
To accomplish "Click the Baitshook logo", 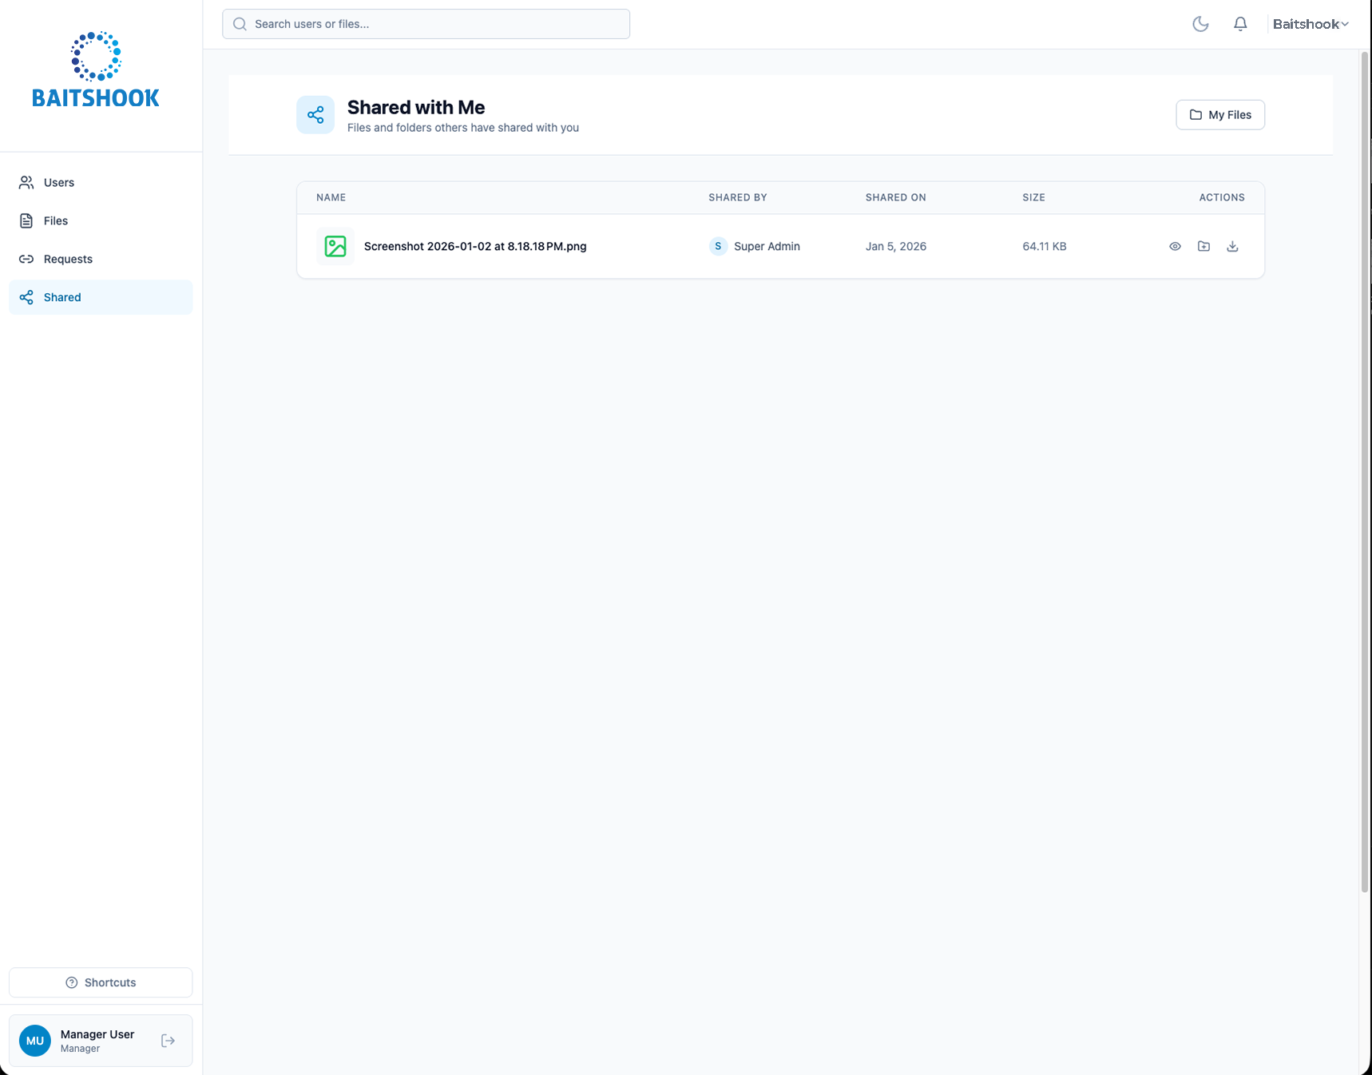I will (96, 70).
